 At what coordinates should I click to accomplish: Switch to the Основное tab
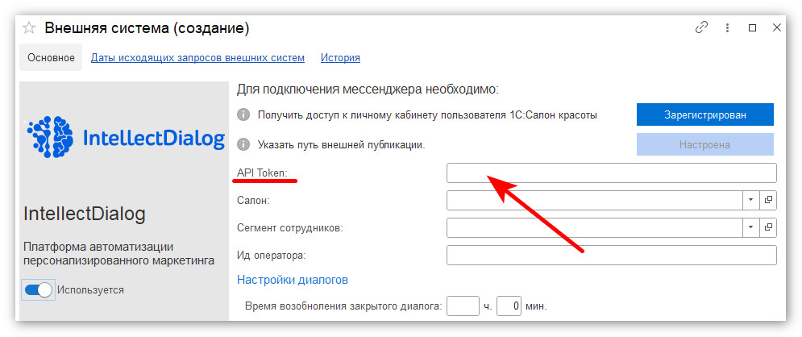[x=51, y=58]
